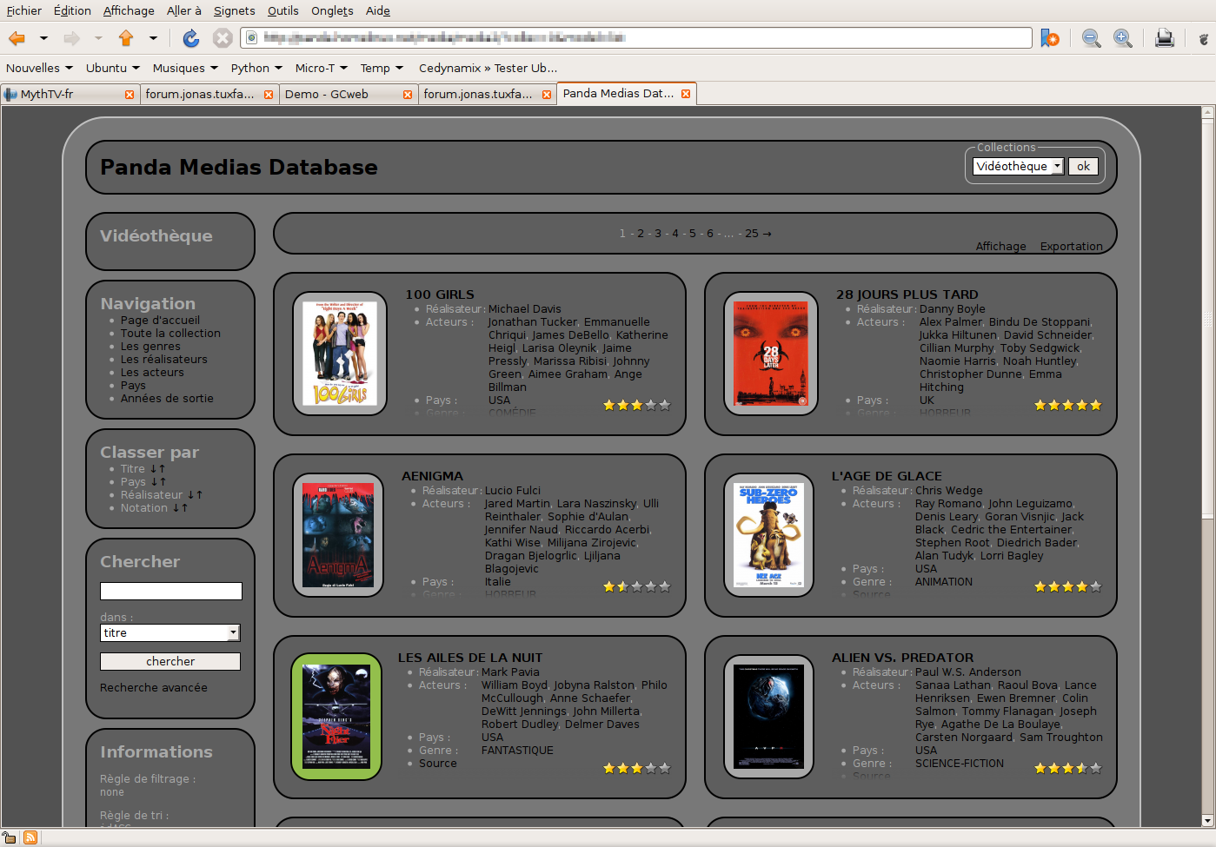1216x847 pixels.
Task: Click the Zoom in magnifier icon
Action: point(1122,38)
